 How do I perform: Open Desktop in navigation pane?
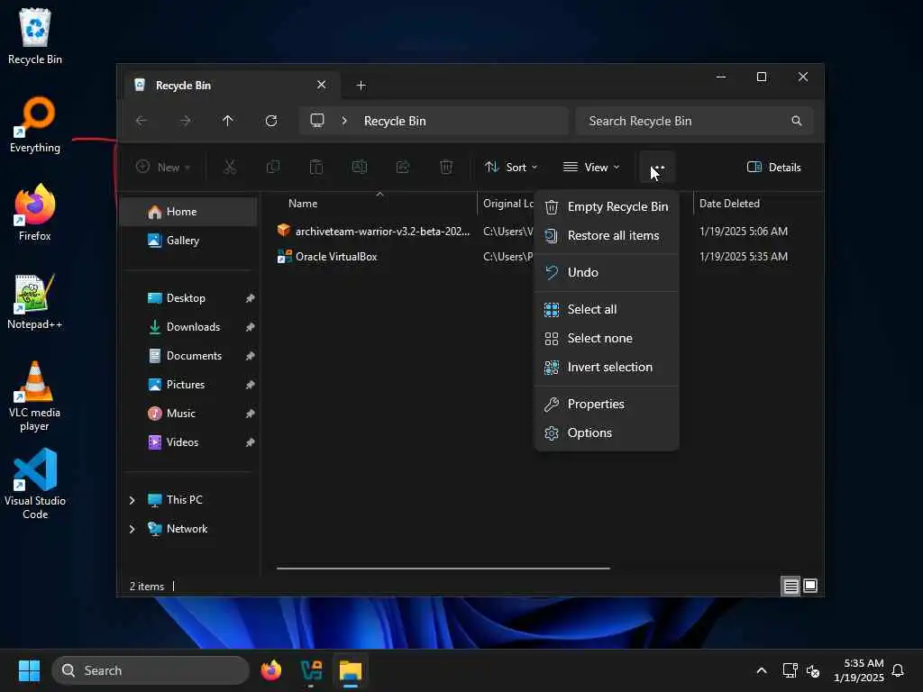pos(188,297)
